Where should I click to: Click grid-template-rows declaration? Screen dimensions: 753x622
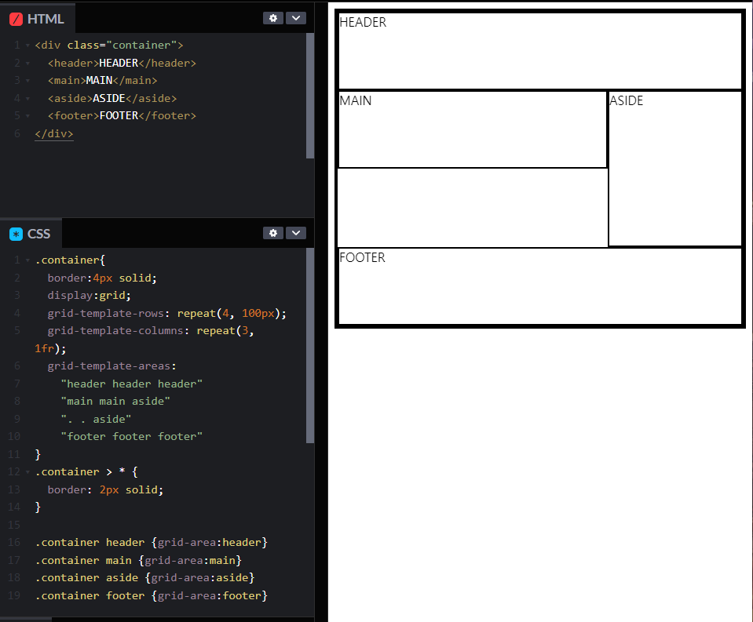tap(167, 313)
